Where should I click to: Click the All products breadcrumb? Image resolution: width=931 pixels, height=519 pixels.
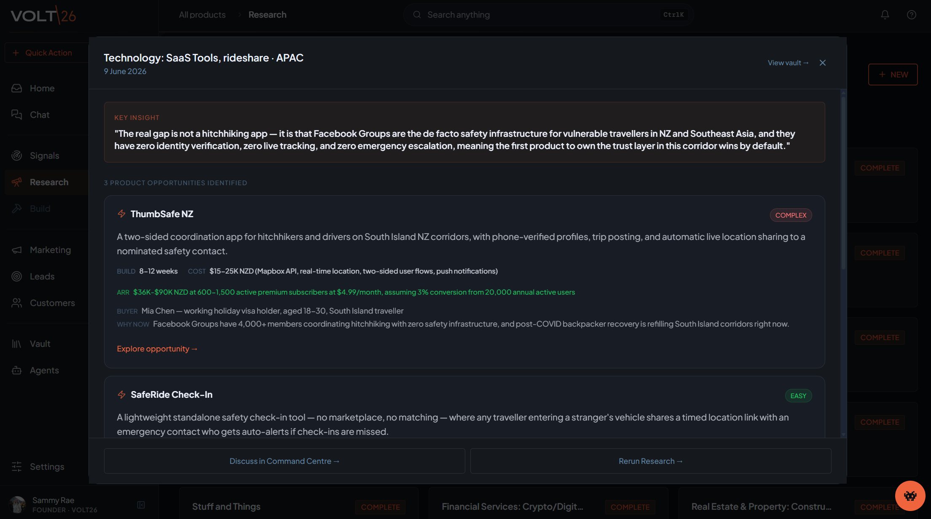point(202,15)
